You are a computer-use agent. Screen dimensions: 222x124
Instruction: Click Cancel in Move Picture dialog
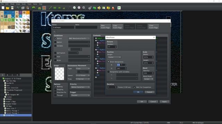click(x=150, y=92)
